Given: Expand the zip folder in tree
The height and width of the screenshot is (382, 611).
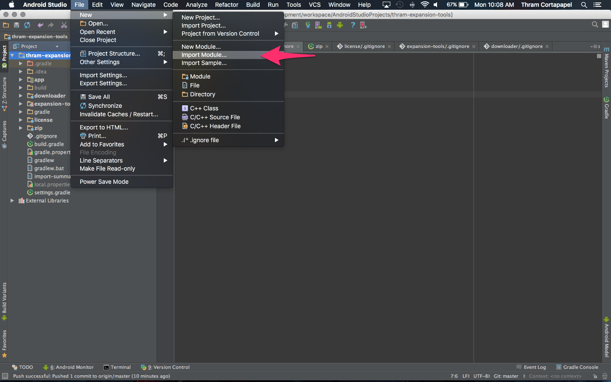Looking at the screenshot, I should (20, 128).
